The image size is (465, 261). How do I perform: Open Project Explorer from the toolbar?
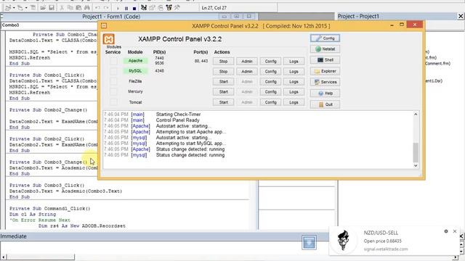point(144,8)
